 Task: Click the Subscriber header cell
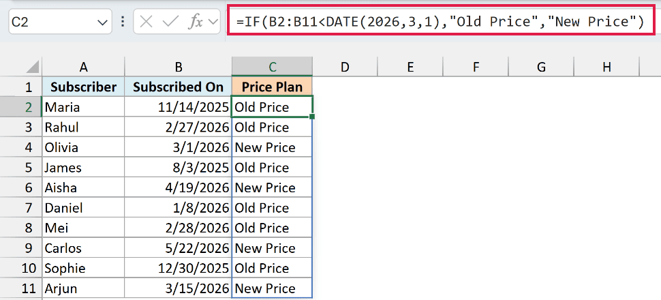83,87
